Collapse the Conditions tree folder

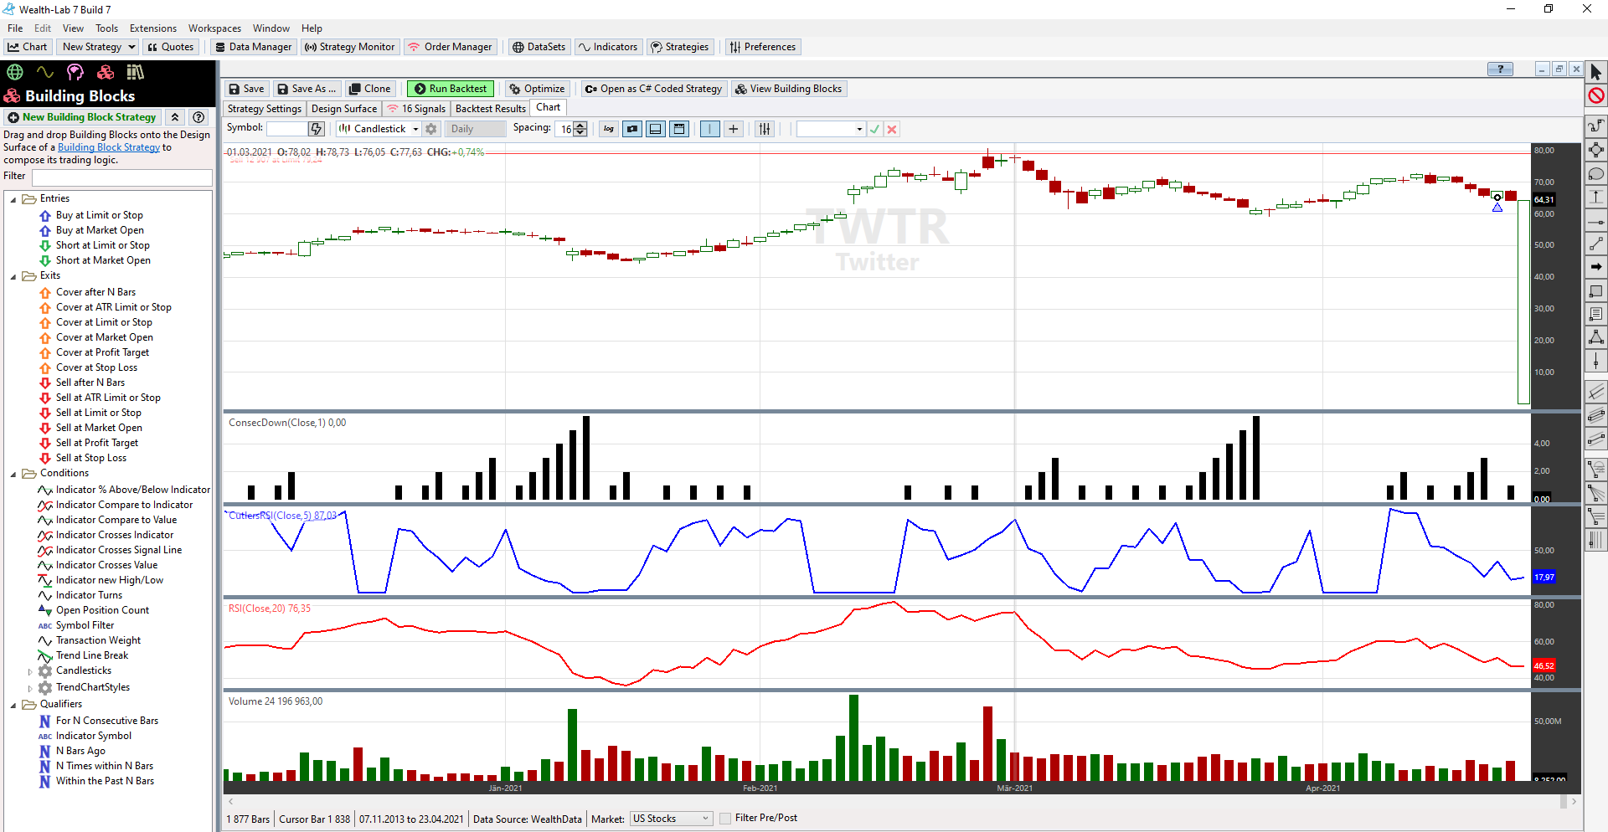coord(13,474)
